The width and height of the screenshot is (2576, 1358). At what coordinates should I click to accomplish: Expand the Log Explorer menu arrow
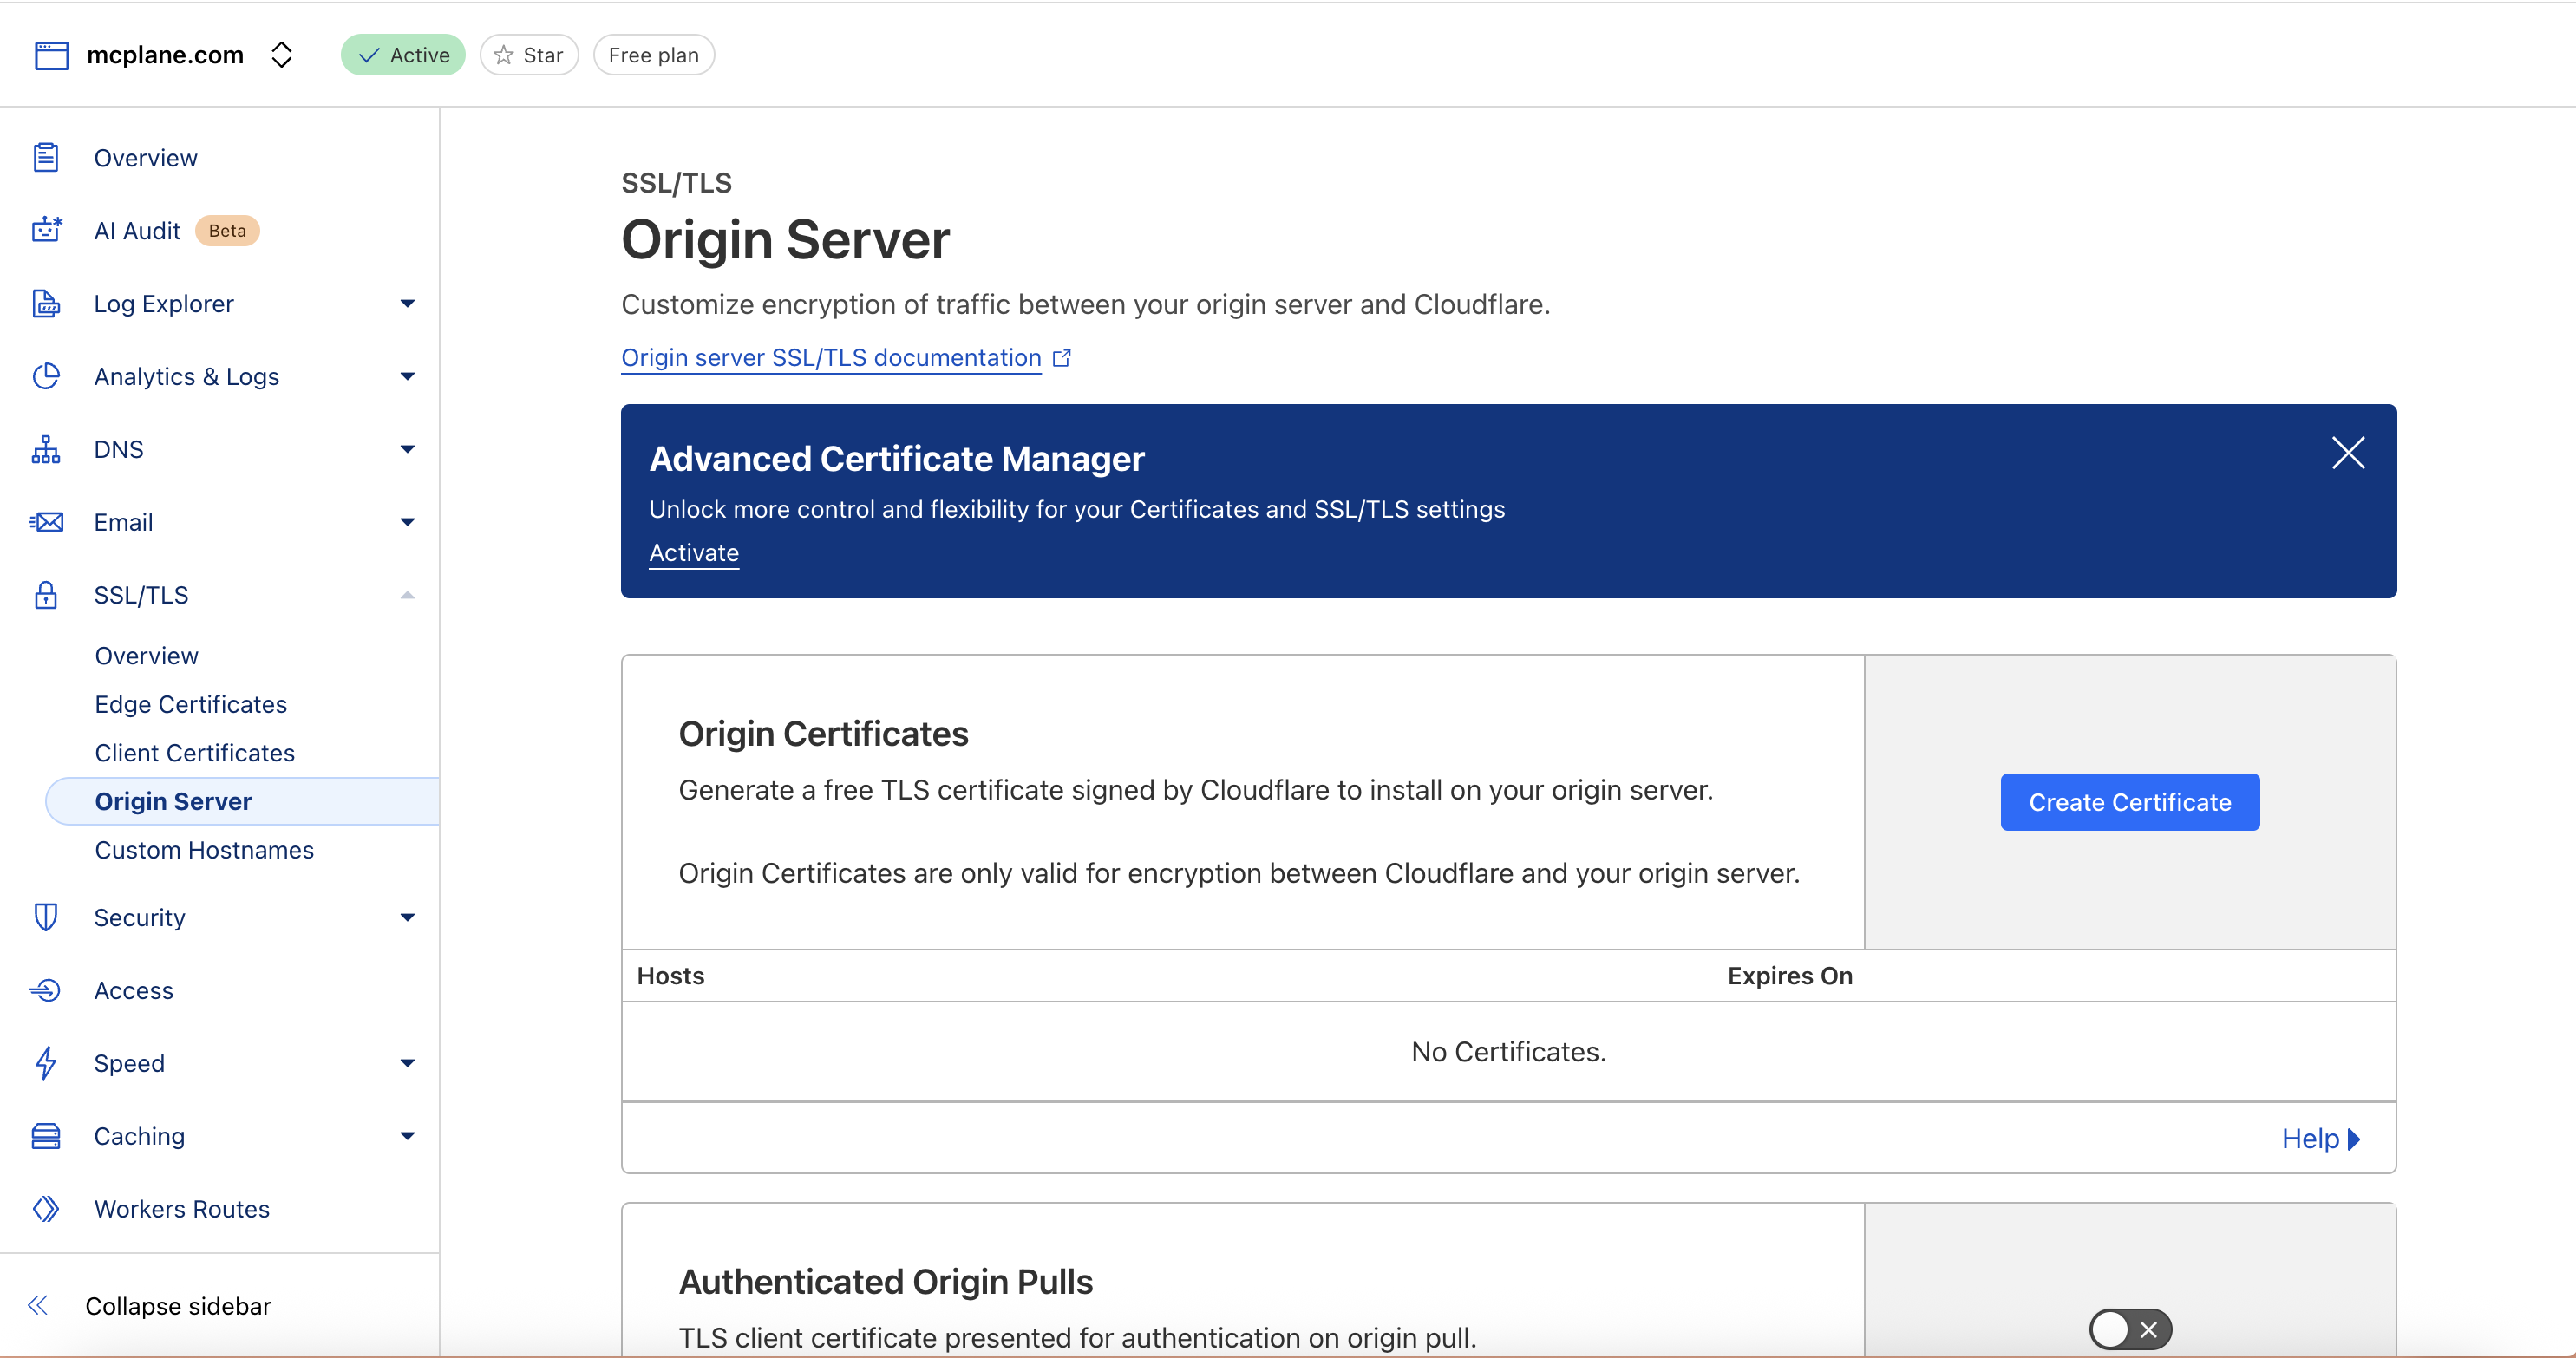point(407,303)
